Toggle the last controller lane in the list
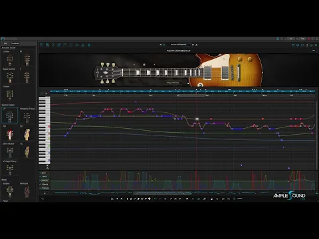The width and height of the screenshot is (319, 239). [45, 188]
